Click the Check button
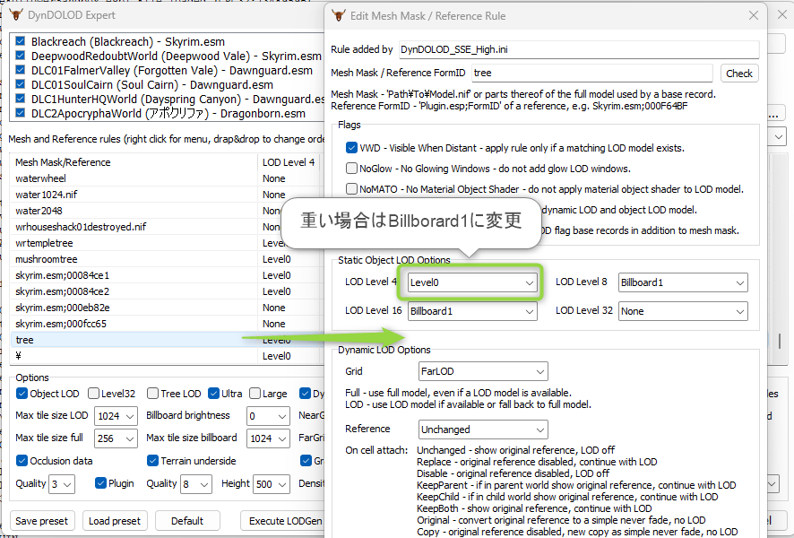794x538 pixels. [738, 74]
